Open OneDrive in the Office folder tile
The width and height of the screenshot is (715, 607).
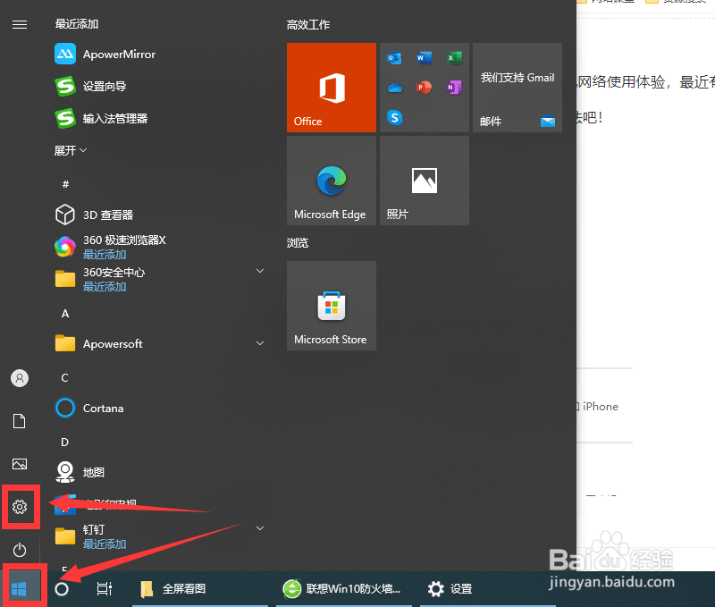tap(395, 87)
